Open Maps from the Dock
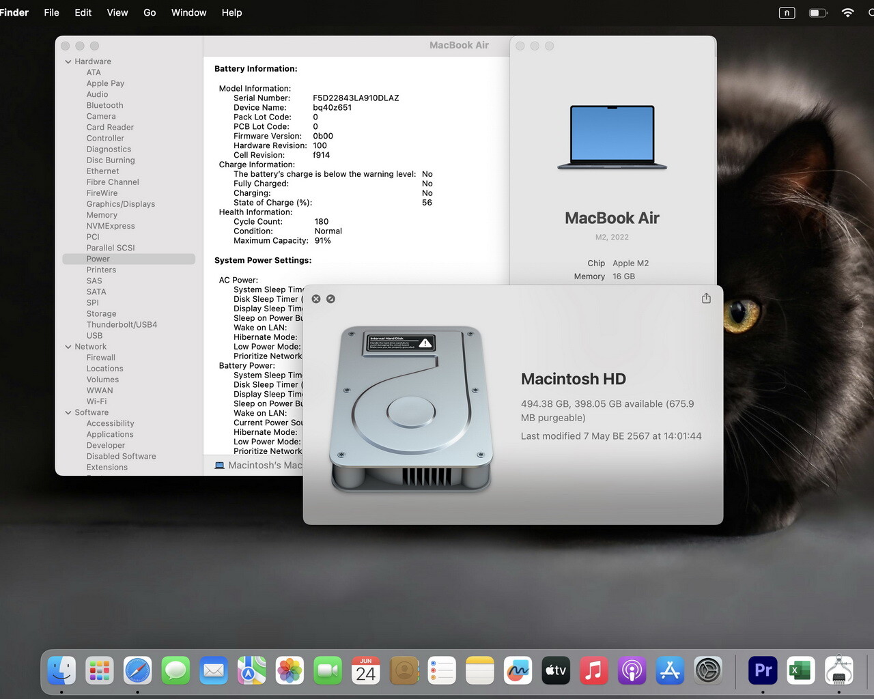This screenshot has height=699, width=874. (251, 670)
